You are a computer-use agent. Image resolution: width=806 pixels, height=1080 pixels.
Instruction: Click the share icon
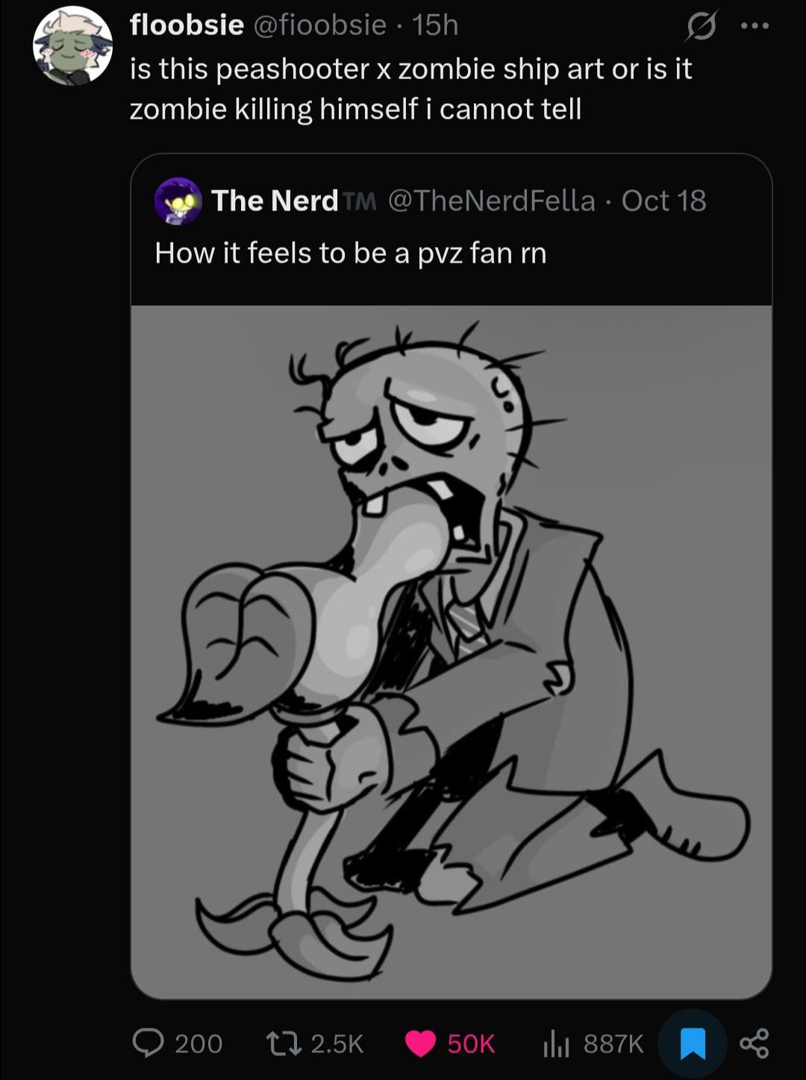[754, 1043]
